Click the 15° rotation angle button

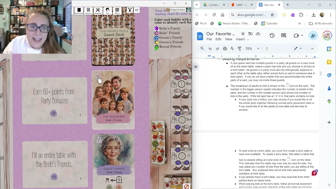(137, 10)
